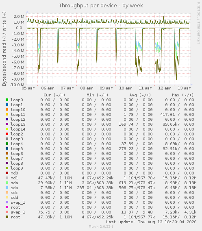Click the 'loop4' legend label
The width and height of the screenshot is (202, 231).
pyautogui.click(x=17, y=144)
